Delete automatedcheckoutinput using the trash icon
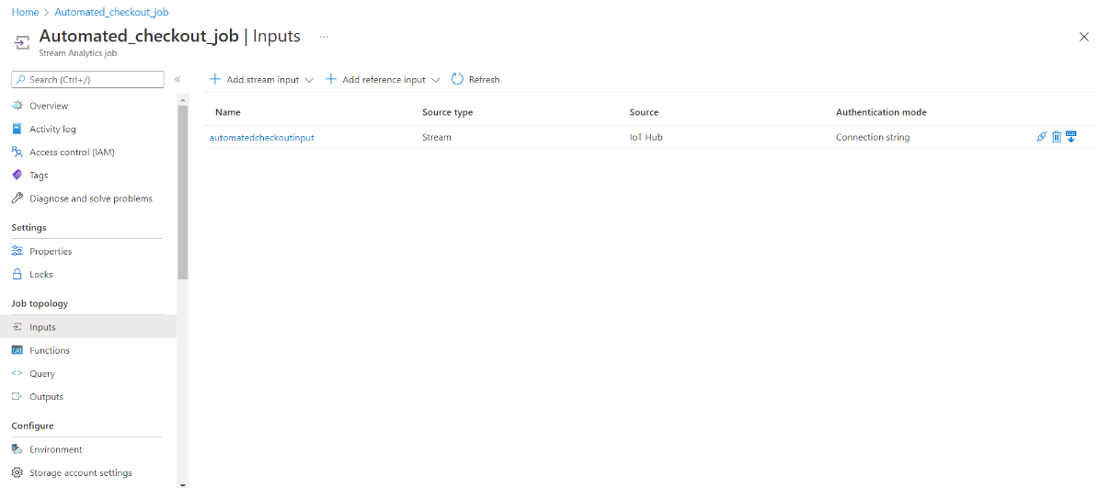The width and height of the screenshot is (1110, 488). [x=1057, y=137]
